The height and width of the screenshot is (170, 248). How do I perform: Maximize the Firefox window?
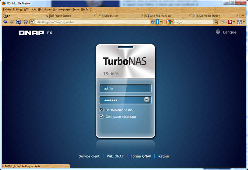(x=232, y=2)
